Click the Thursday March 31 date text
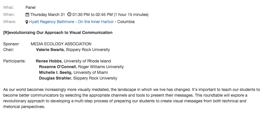 47,15
